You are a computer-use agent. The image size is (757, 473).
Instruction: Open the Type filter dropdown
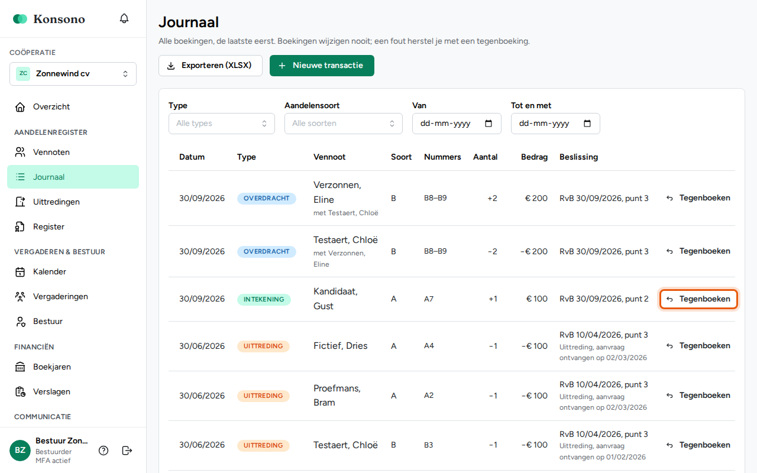(222, 124)
